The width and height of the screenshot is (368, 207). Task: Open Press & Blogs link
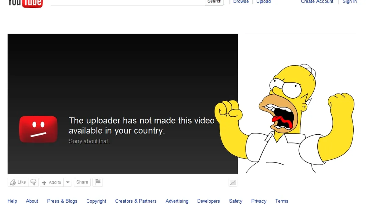[62, 201]
